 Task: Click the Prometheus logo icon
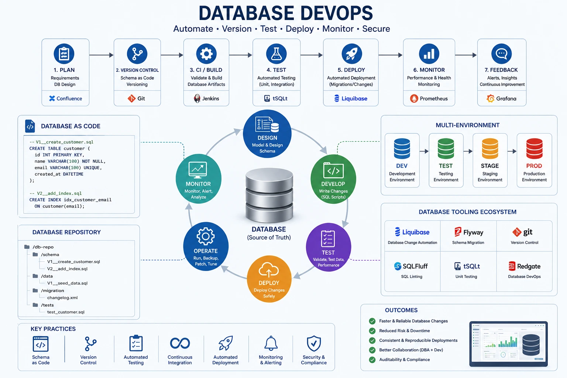coord(414,99)
